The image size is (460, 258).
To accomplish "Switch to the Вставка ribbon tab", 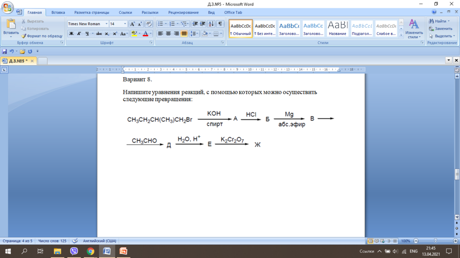I will pos(58,12).
